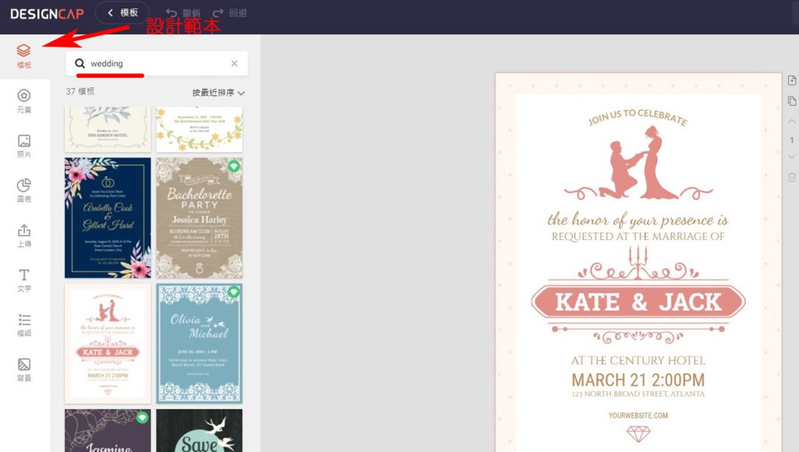
Task: Clear the wedding search text
Action: (x=234, y=64)
